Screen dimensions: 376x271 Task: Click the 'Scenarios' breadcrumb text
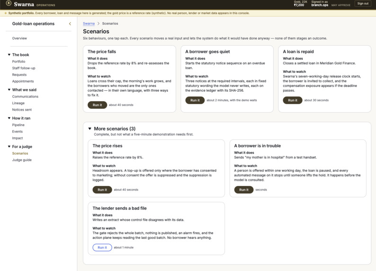(x=110, y=24)
